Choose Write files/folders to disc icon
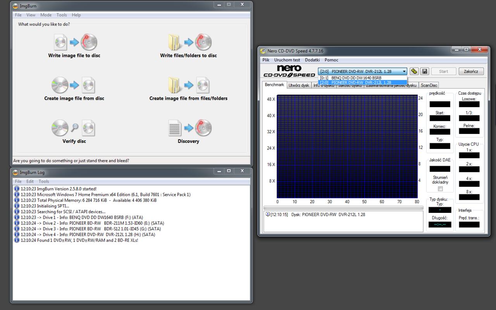Screen dimensions: 496x310 pos(189,42)
